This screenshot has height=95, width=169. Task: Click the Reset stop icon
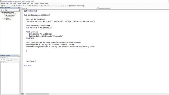(x=28, y=6)
